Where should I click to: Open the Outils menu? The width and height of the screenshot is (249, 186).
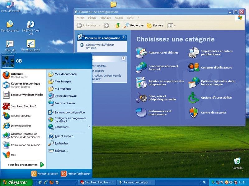[130, 18]
